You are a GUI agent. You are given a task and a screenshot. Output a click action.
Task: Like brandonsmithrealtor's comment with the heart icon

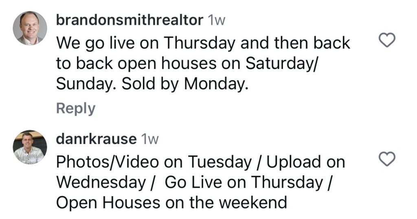(387, 40)
